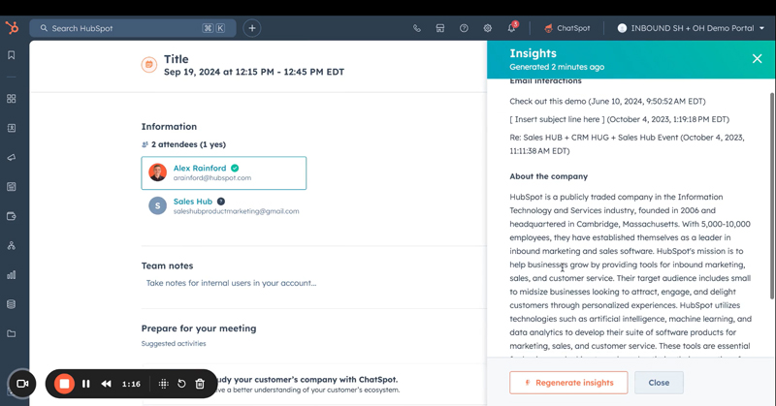
Task: Open the marketing megaphone sidebar icon
Action: (12, 157)
